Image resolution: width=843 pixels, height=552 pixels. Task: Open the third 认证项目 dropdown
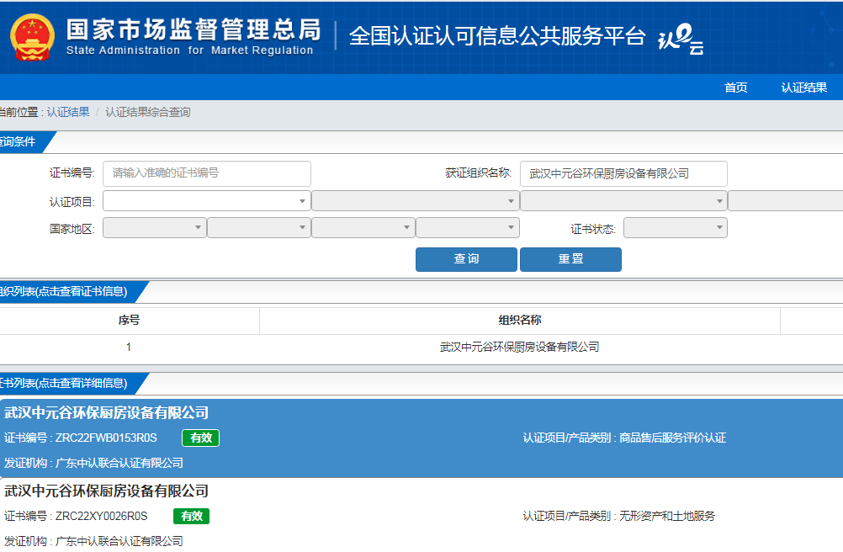(623, 201)
